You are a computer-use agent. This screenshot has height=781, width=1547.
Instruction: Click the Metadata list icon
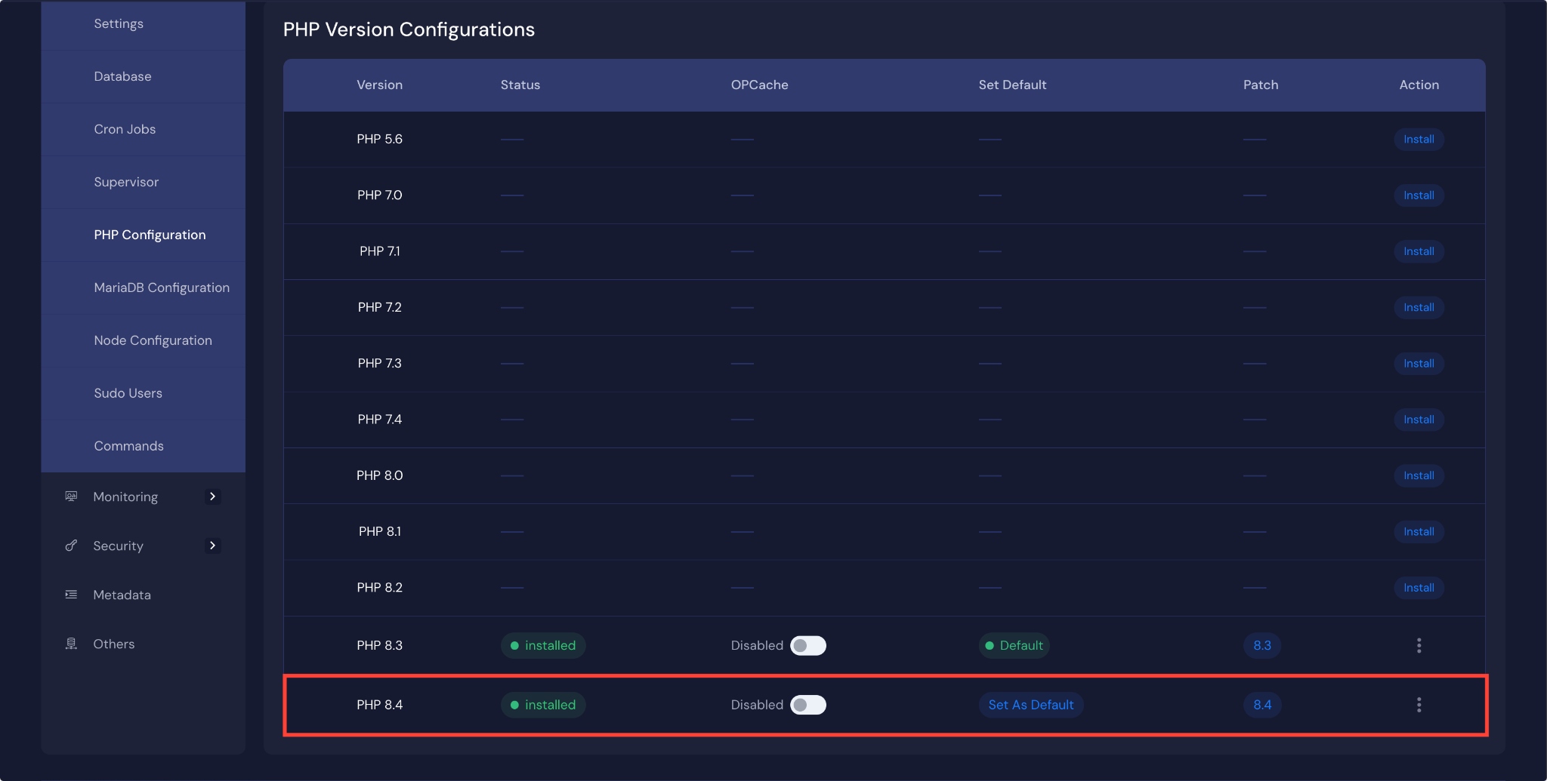pyautogui.click(x=71, y=595)
